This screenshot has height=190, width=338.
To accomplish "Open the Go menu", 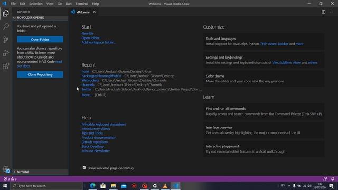I will point(60,4).
